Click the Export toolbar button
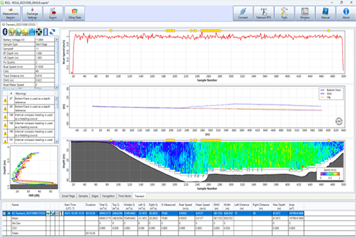This screenshot has width=356, height=237. point(53,13)
